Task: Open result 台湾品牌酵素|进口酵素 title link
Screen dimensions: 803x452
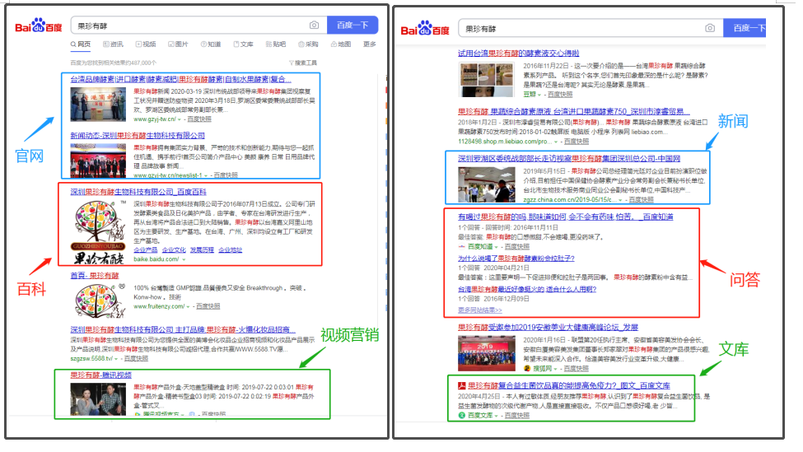Action: point(180,79)
